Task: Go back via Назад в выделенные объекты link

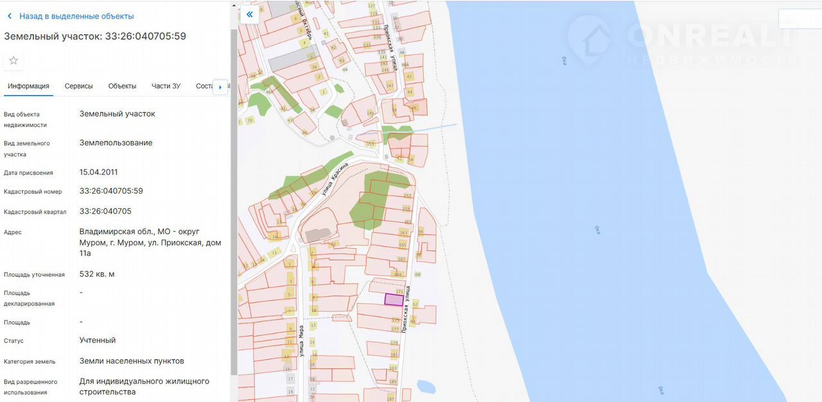Action: tap(76, 16)
